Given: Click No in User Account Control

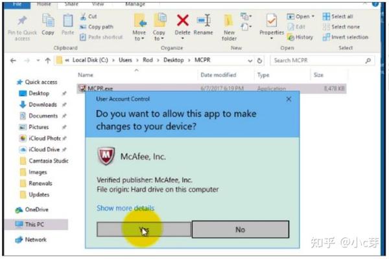Looking at the screenshot, I should coord(241,229).
